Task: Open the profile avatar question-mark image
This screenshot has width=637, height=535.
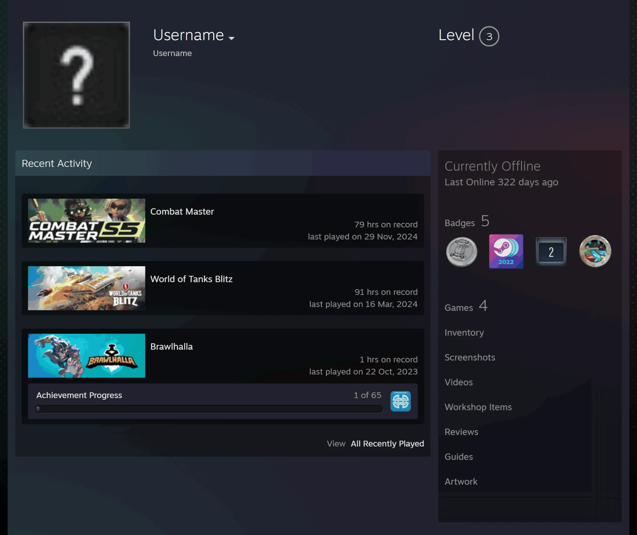Action: tap(76, 75)
